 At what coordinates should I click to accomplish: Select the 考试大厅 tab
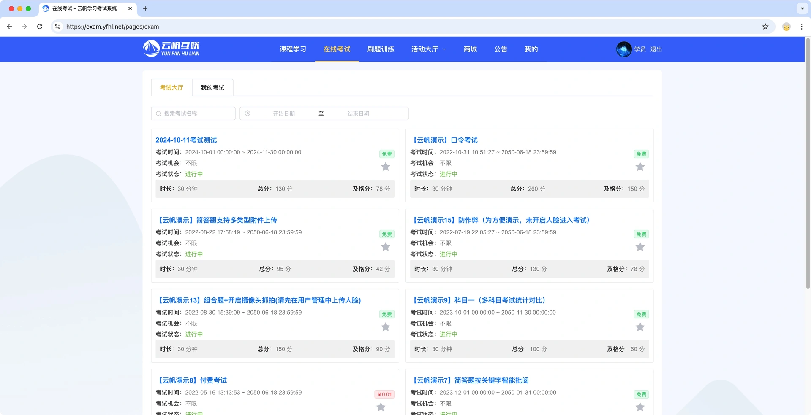(x=171, y=88)
